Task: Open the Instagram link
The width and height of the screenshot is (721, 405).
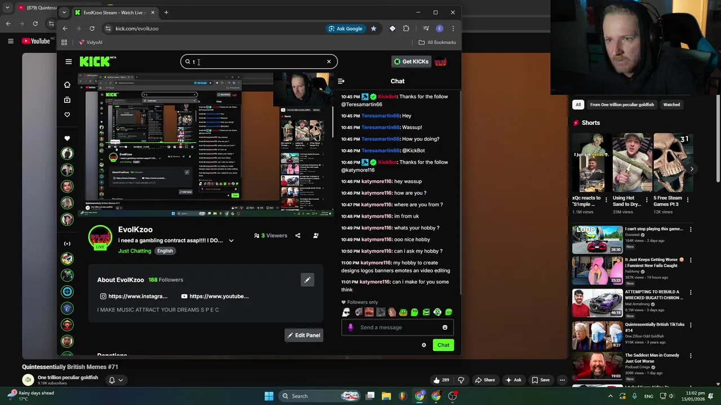Action: [133, 296]
